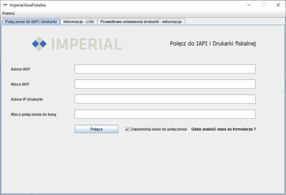This screenshot has height=195, width=286.
Task: Click the Połącz do IAPI i Drukarki fiskalnej heading
Action: [213, 44]
